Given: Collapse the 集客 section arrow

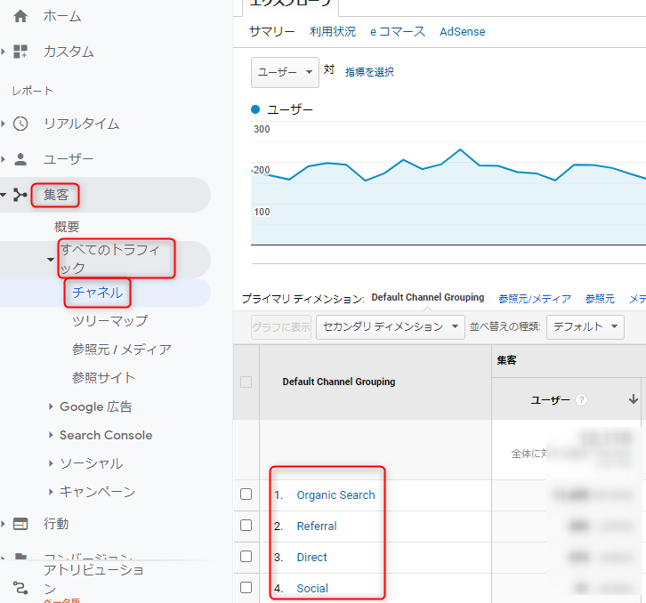Looking at the screenshot, I should [x=4, y=195].
